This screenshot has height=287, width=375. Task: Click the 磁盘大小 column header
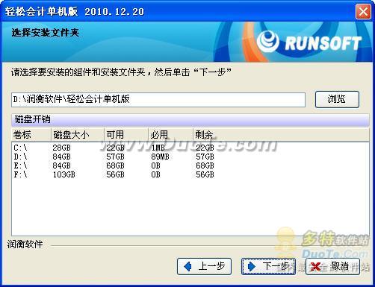78,135
